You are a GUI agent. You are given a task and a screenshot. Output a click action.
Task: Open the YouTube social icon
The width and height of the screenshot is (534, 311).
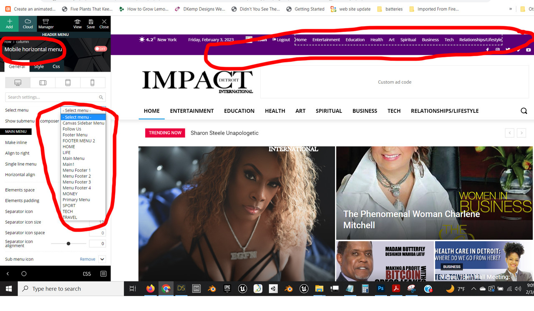(528, 50)
